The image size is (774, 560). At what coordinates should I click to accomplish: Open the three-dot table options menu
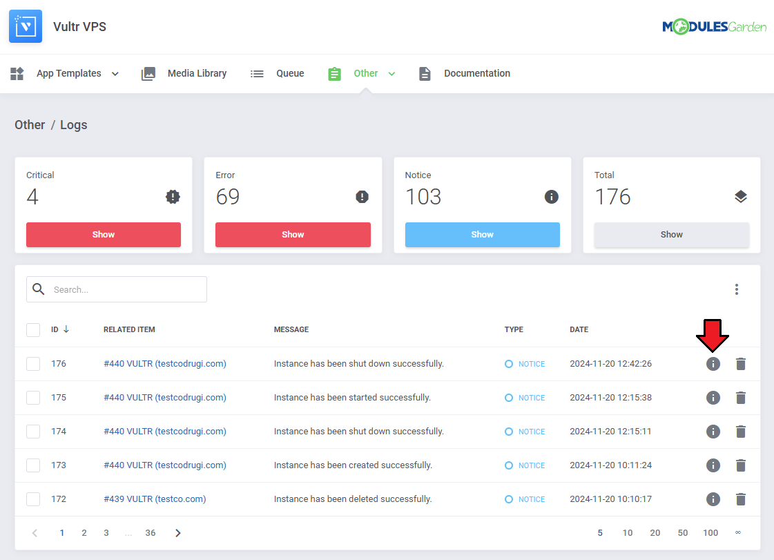[737, 289]
